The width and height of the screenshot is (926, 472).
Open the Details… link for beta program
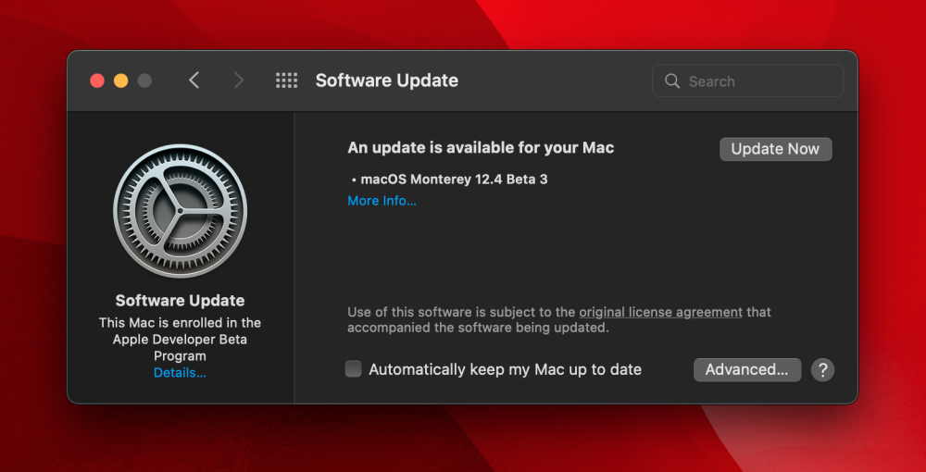(181, 373)
